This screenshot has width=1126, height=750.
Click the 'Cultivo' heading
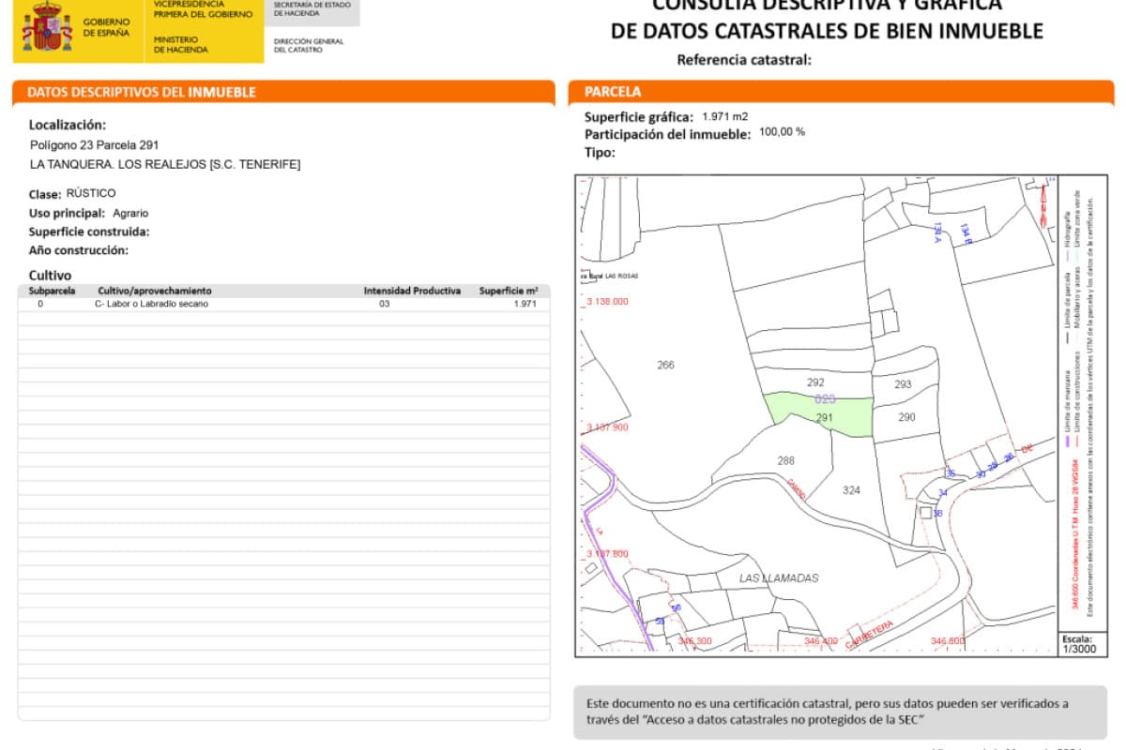point(50,275)
